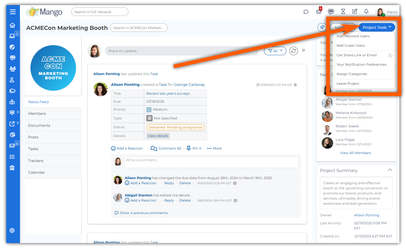Open the hamburger navigation menu
The image size is (406, 249).
13,12
